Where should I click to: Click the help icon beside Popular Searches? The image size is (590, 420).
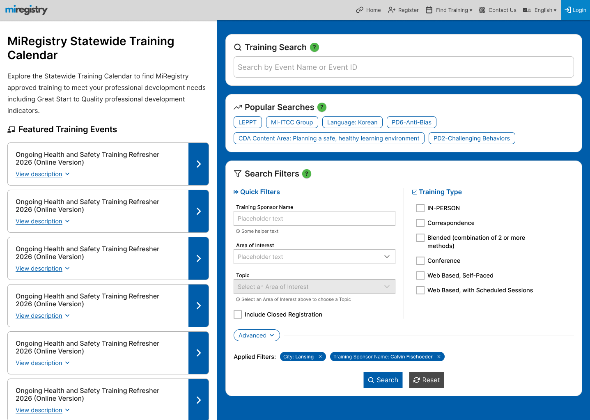pyautogui.click(x=322, y=107)
